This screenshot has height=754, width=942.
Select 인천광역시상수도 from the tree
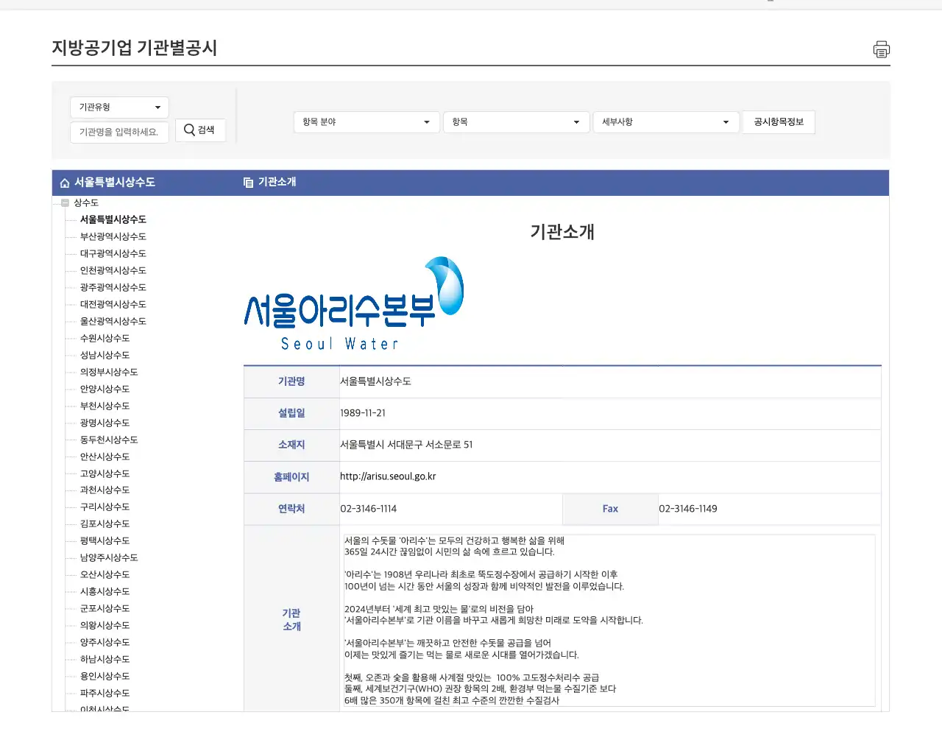coord(111,270)
